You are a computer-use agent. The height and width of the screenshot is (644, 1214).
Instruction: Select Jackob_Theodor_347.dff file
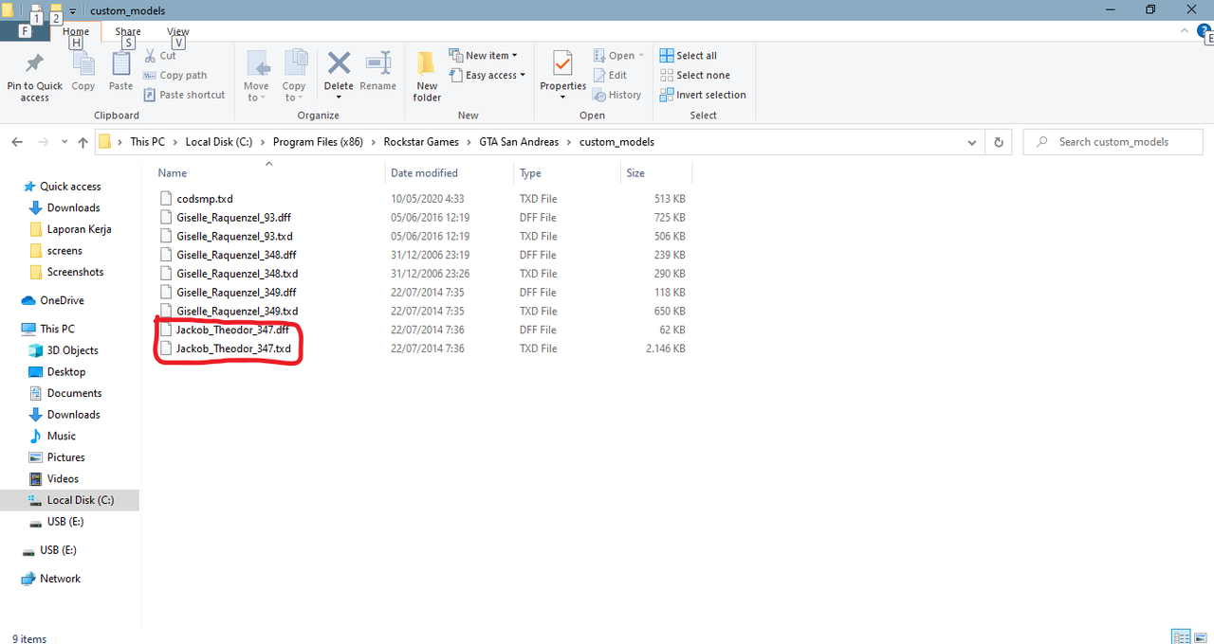[x=232, y=330]
